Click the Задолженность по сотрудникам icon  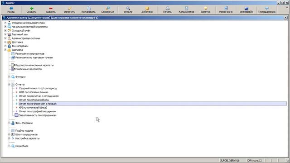point(16,115)
